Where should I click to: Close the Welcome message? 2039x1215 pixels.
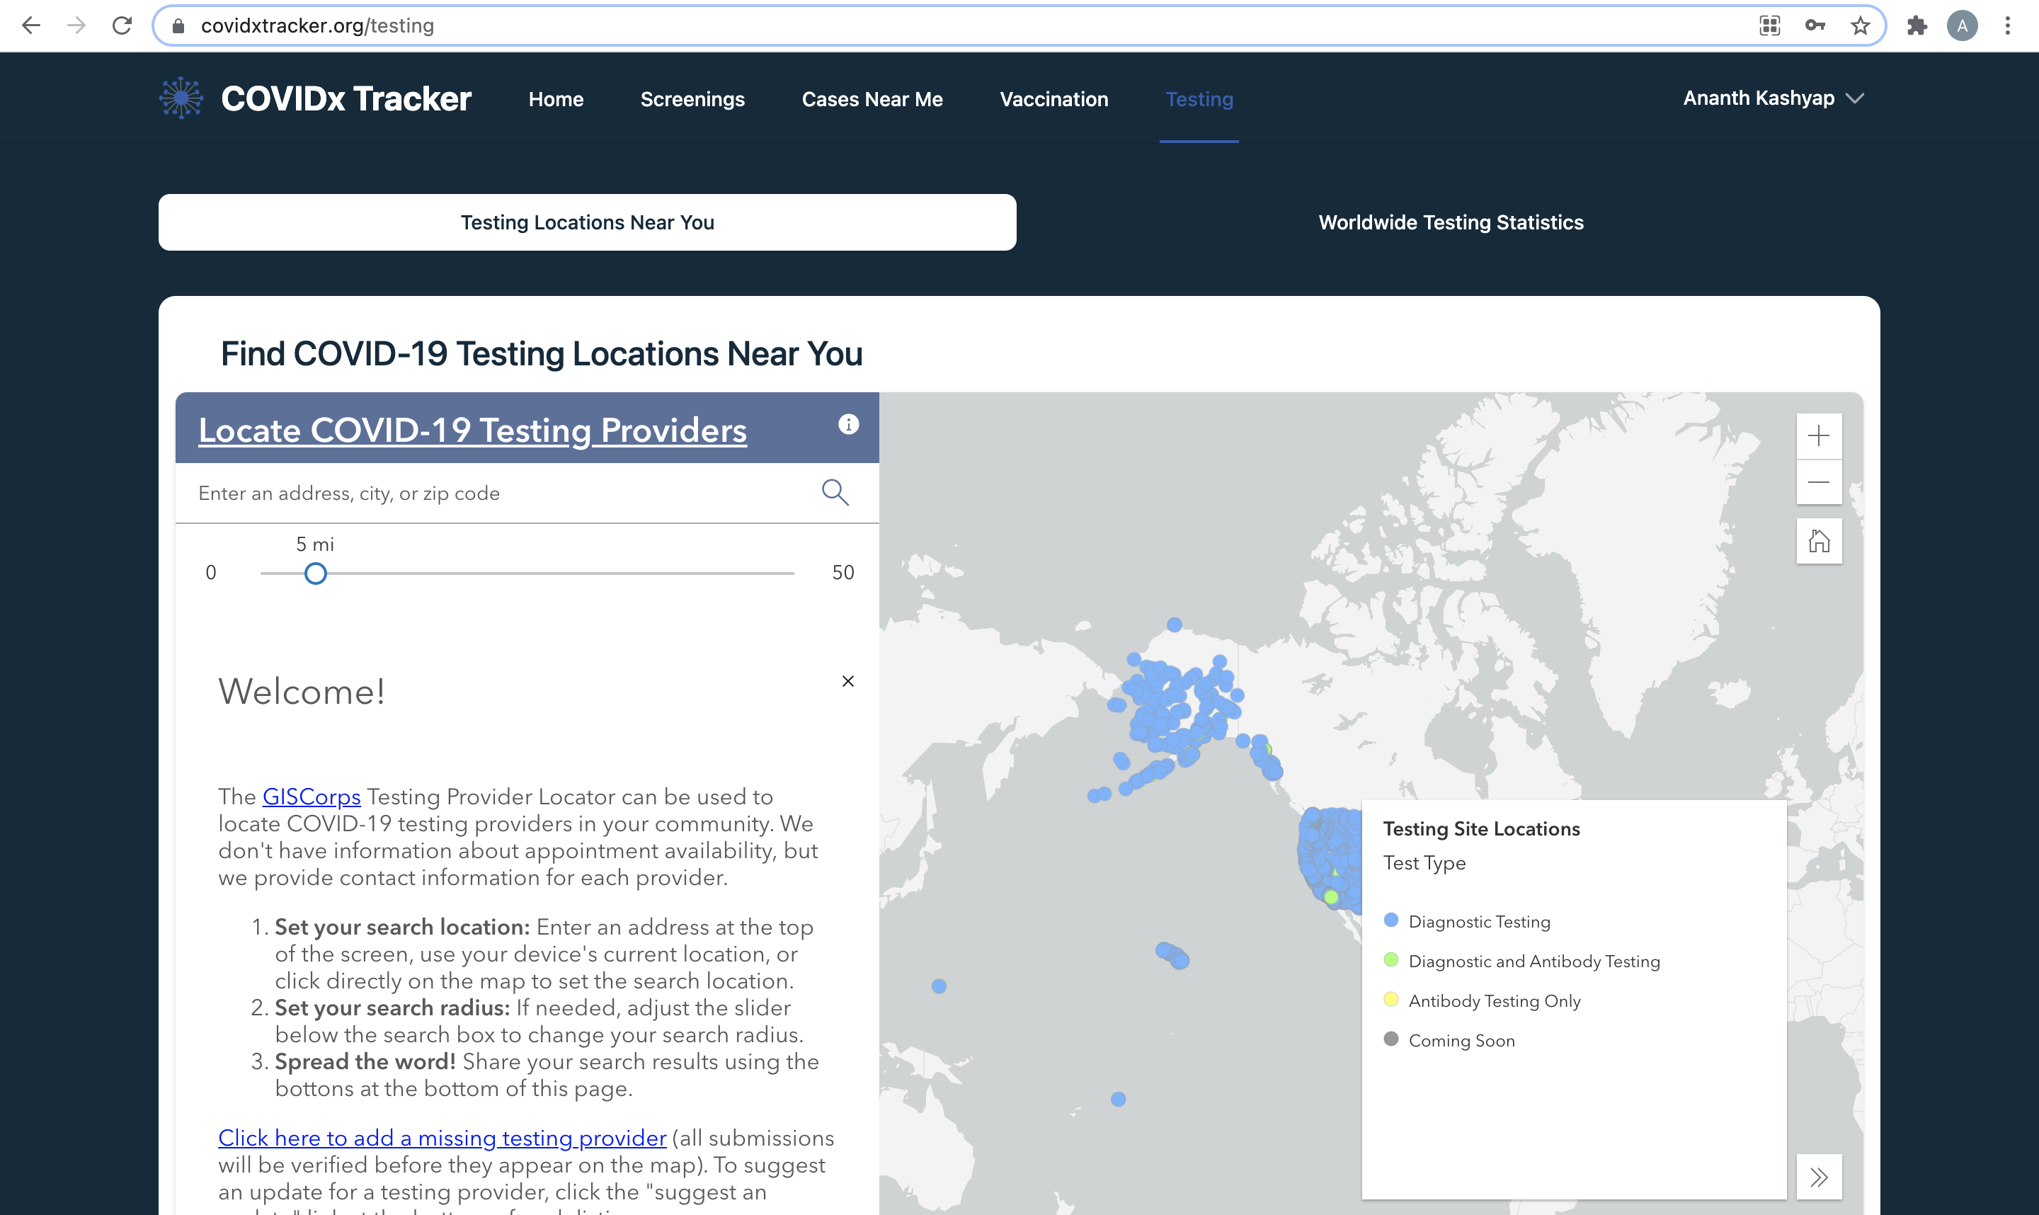(847, 681)
